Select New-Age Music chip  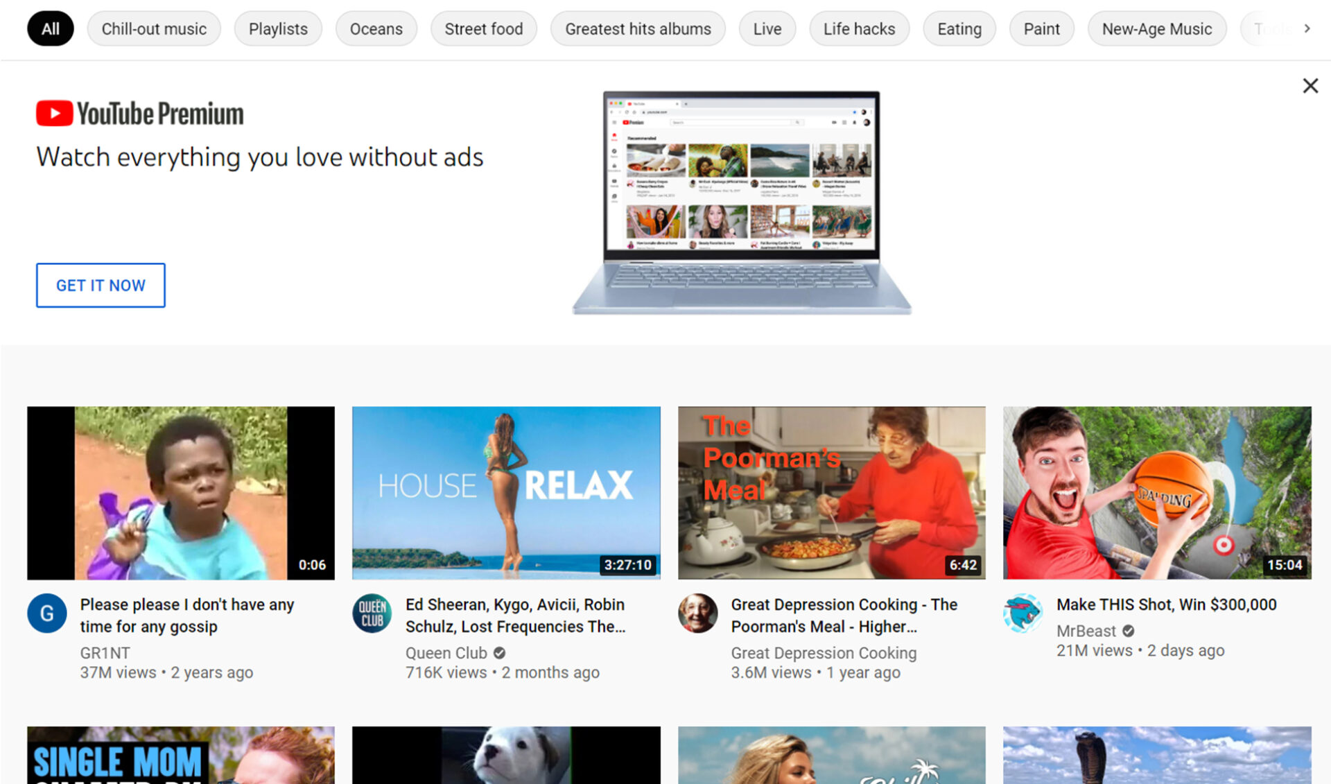(x=1157, y=28)
